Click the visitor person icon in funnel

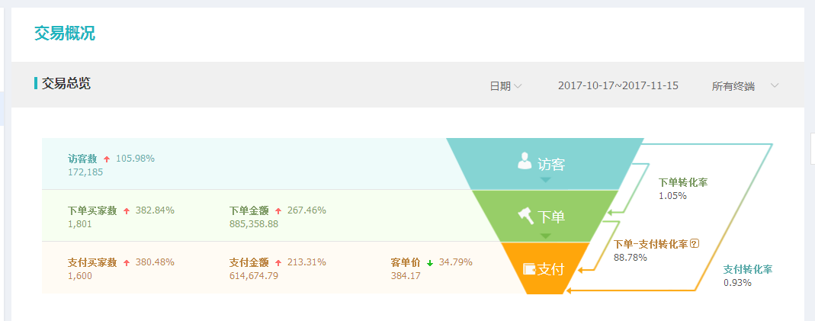525,160
